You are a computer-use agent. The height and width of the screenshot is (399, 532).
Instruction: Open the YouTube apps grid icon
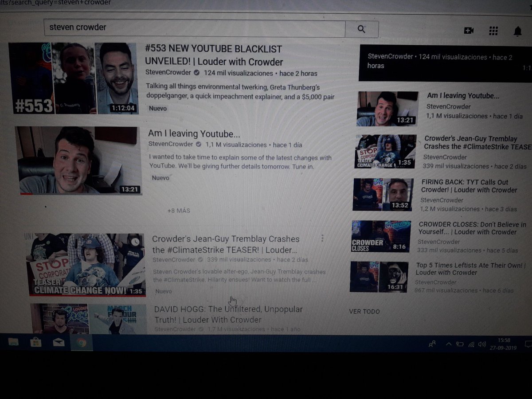tap(493, 31)
